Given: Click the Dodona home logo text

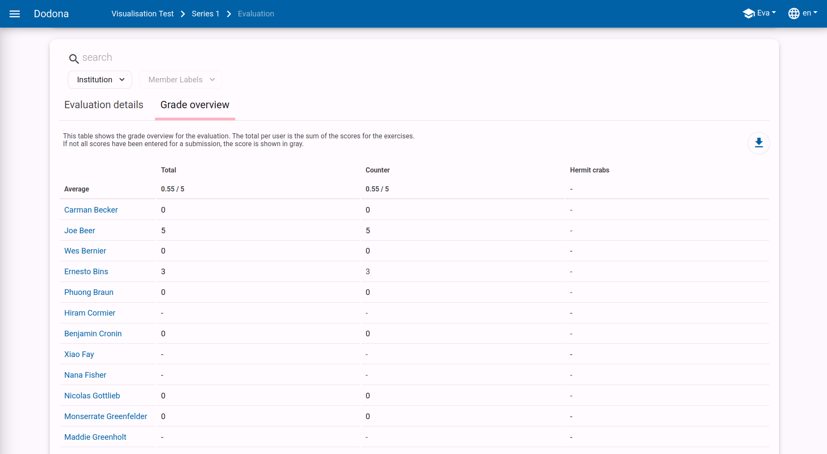Looking at the screenshot, I should click(x=51, y=14).
